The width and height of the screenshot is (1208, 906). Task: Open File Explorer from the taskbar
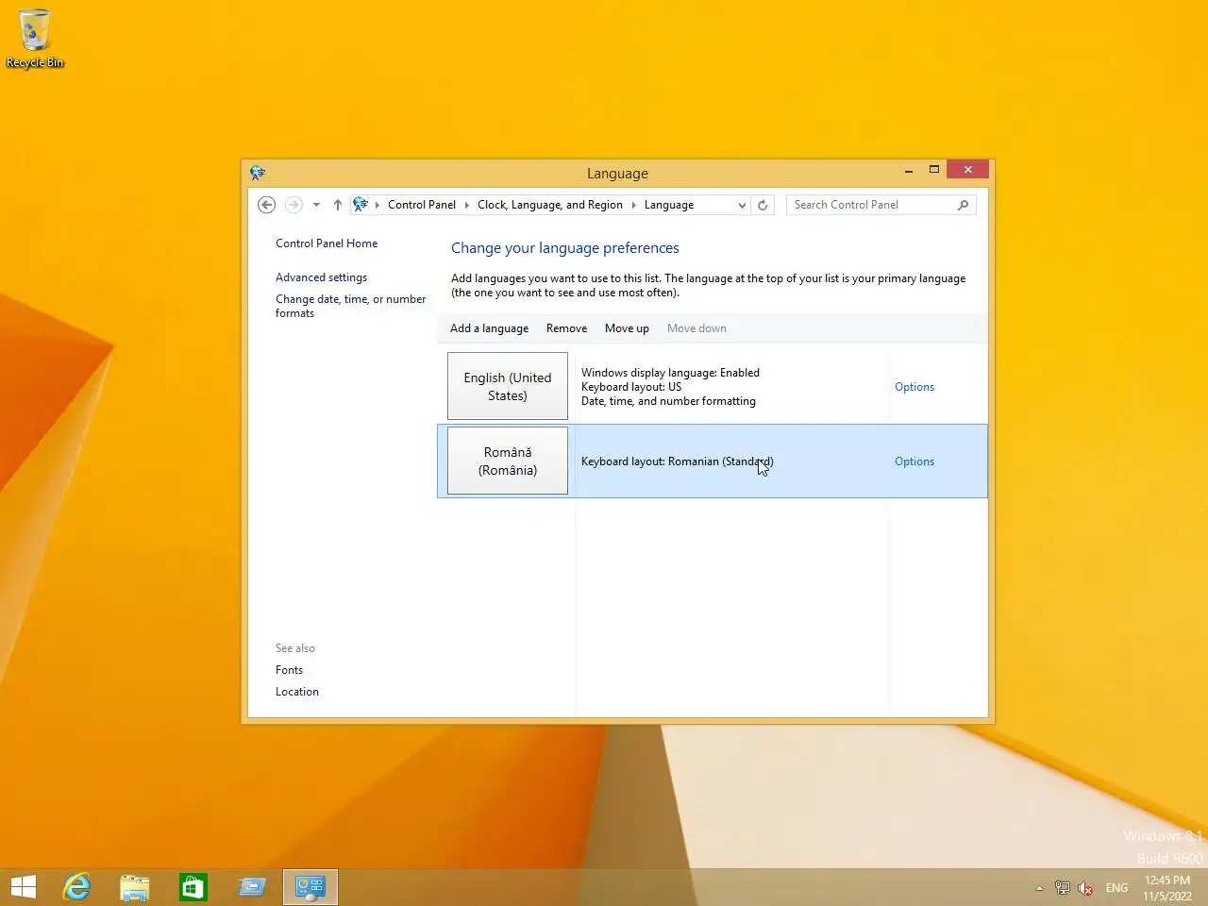135,887
